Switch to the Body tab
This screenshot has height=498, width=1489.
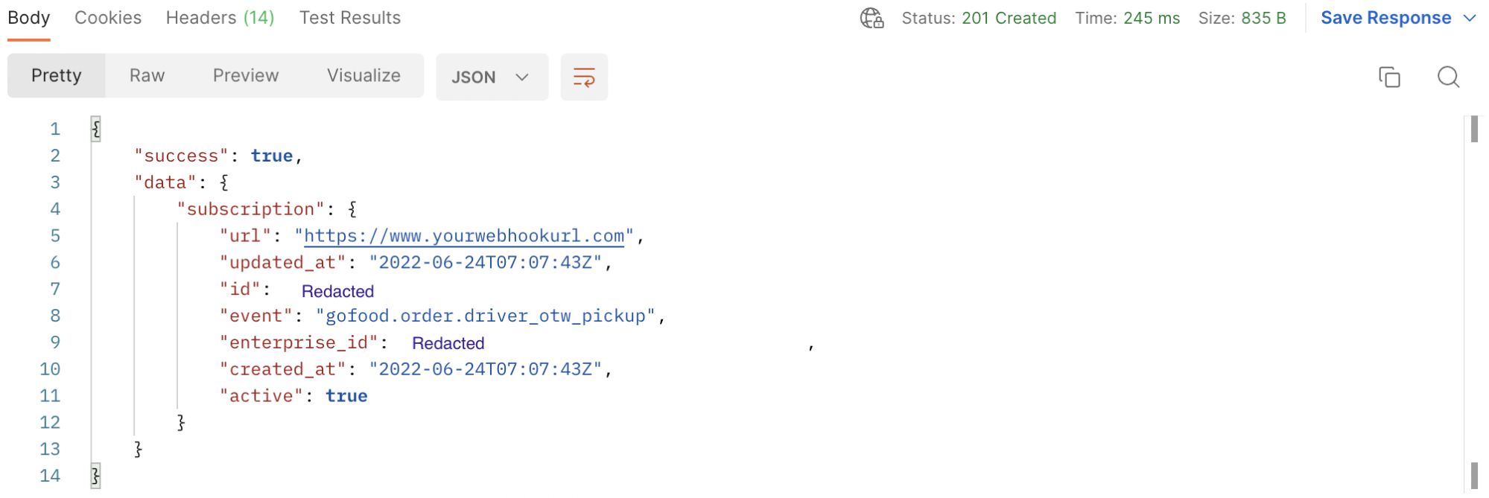coord(29,18)
